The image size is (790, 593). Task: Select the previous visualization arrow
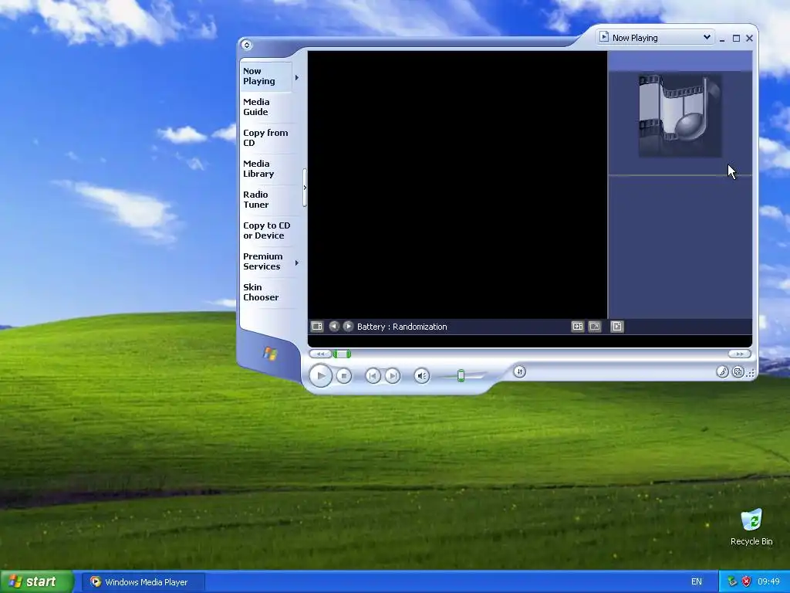(333, 327)
